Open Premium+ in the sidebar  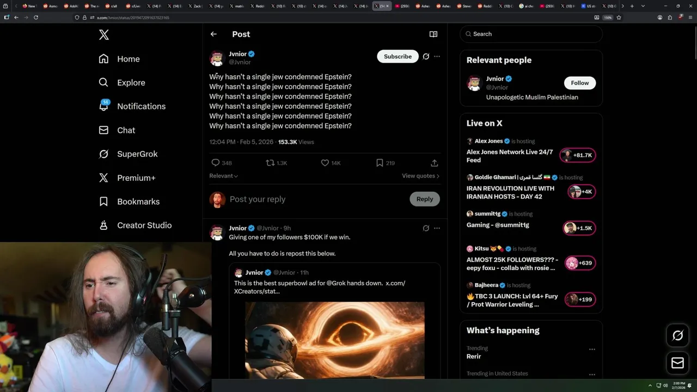[127, 177]
